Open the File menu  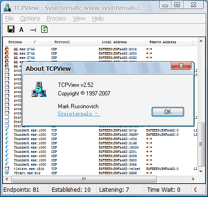[9, 19]
